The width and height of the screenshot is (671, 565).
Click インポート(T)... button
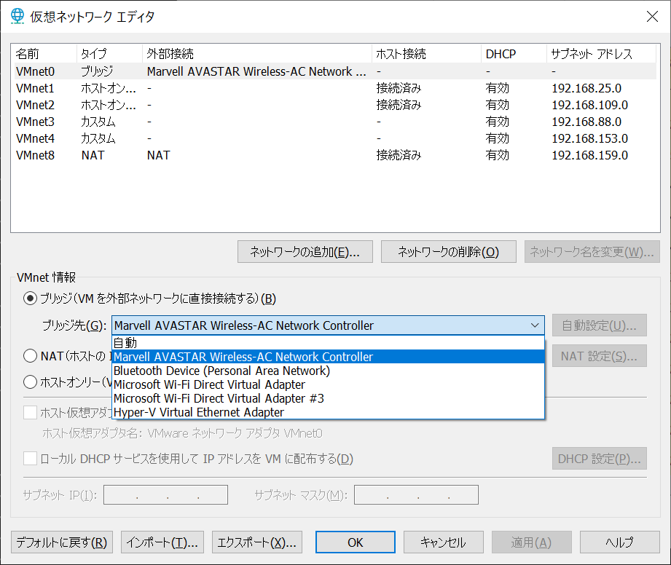pyautogui.click(x=162, y=542)
